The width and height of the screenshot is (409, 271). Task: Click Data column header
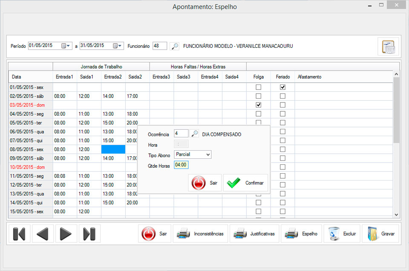tap(31, 77)
